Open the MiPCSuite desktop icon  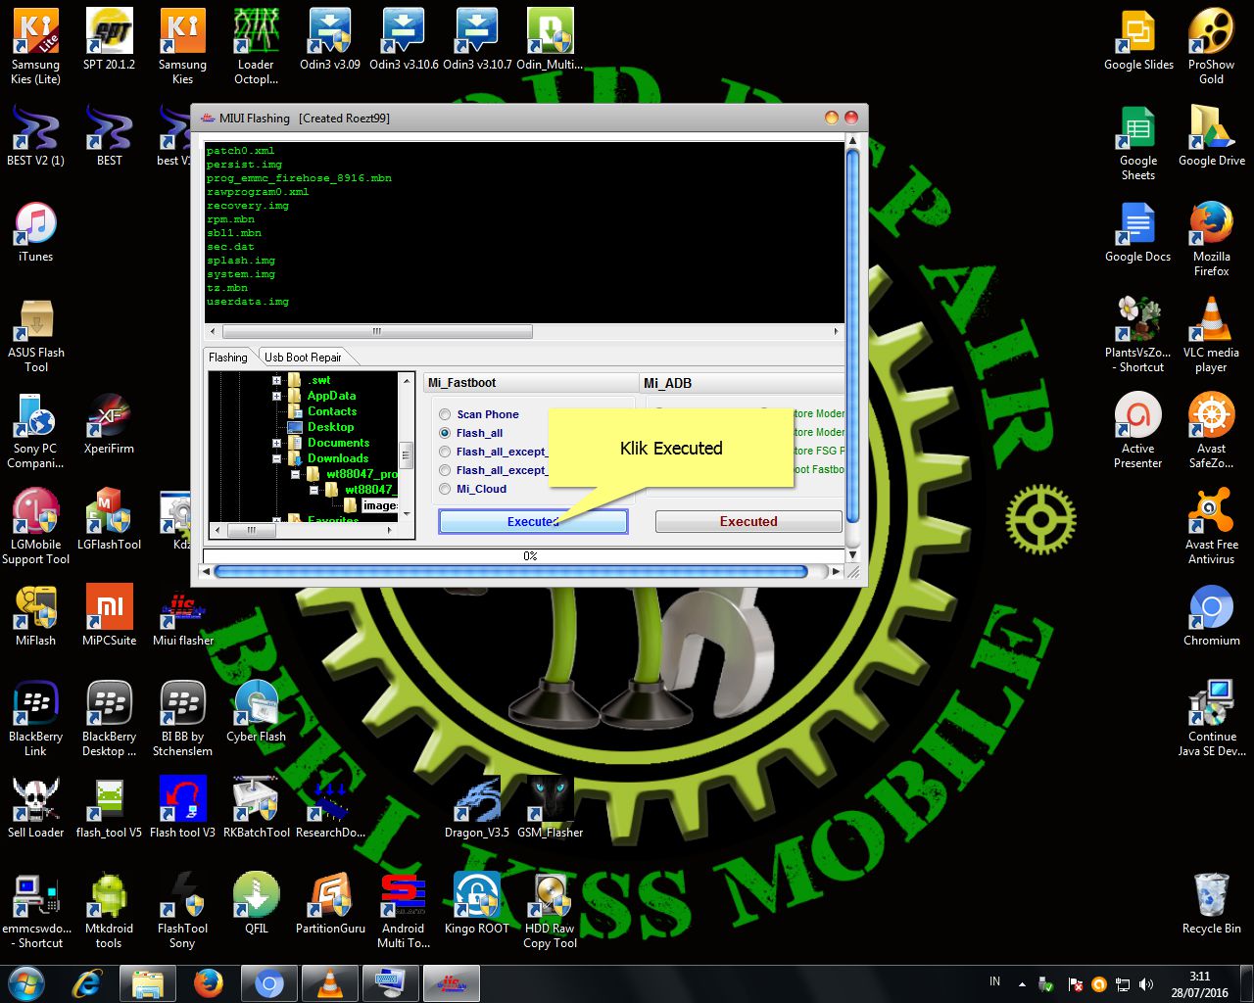pyautogui.click(x=109, y=616)
